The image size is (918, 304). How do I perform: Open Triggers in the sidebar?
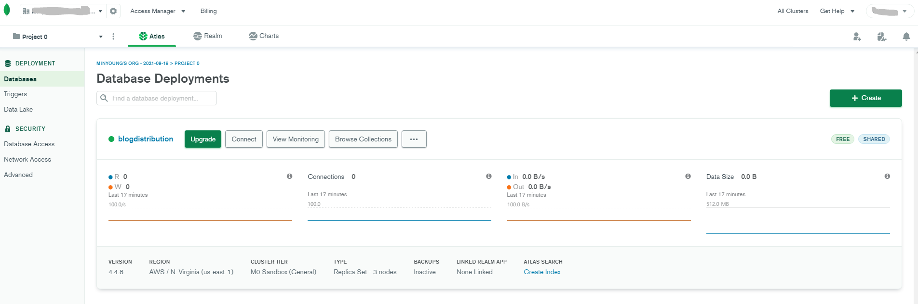15,94
